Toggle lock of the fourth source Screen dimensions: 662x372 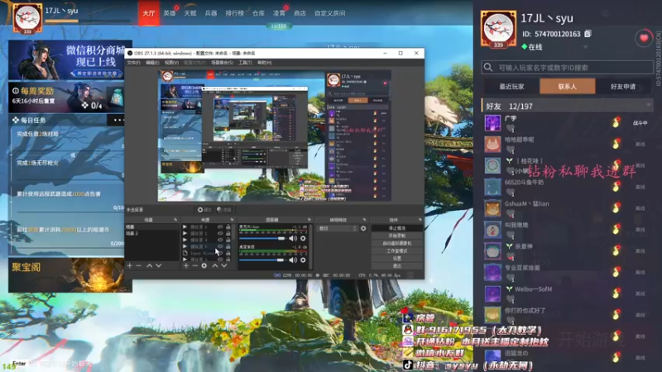pos(228,246)
